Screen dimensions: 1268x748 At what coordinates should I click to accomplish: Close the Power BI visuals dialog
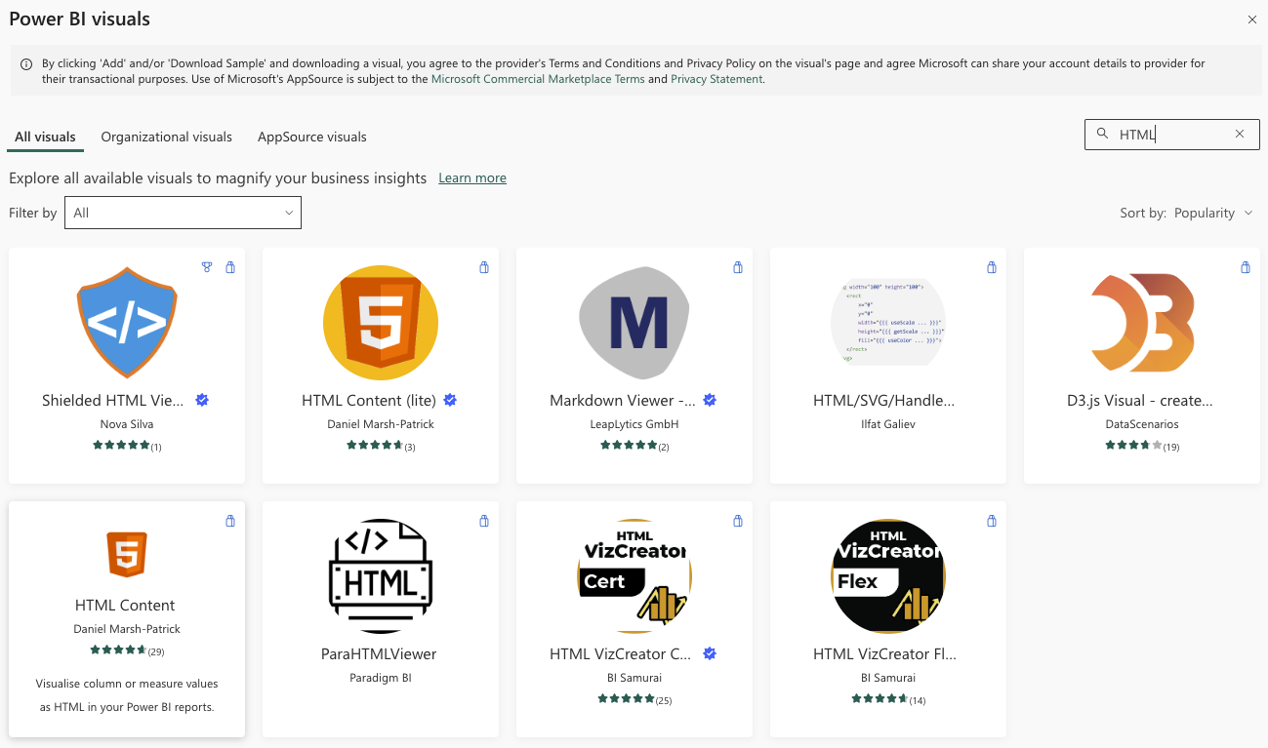(x=1252, y=20)
